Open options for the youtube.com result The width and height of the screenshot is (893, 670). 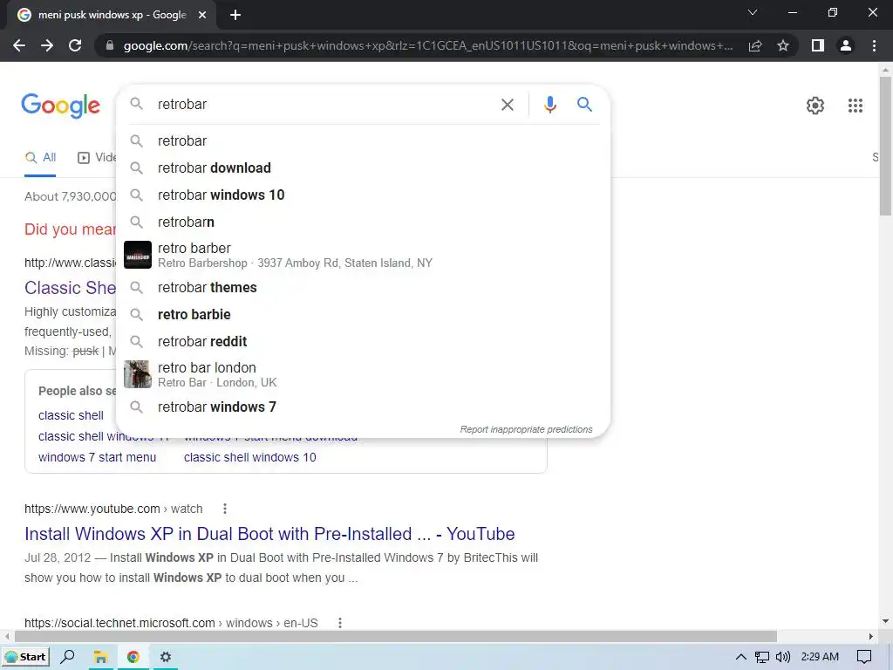[224, 509]
